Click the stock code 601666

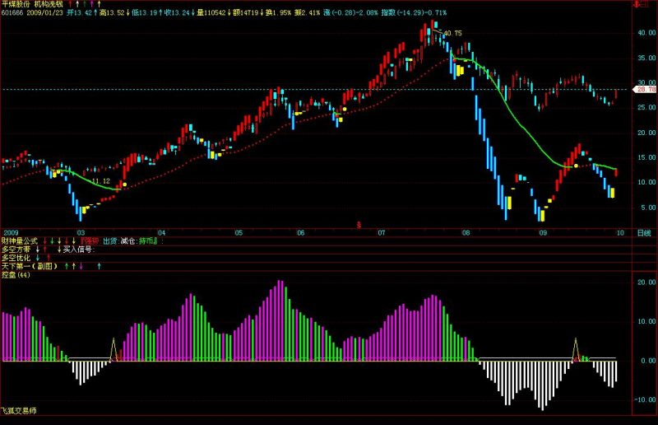tap(12, 12)
